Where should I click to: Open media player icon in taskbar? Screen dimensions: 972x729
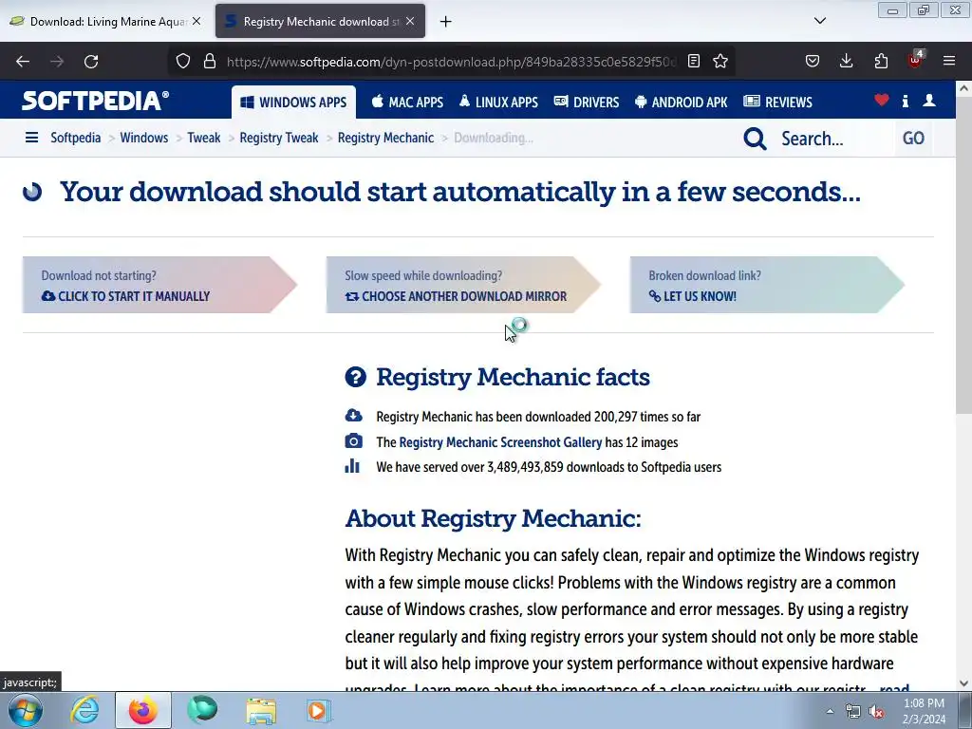(318, 710)
